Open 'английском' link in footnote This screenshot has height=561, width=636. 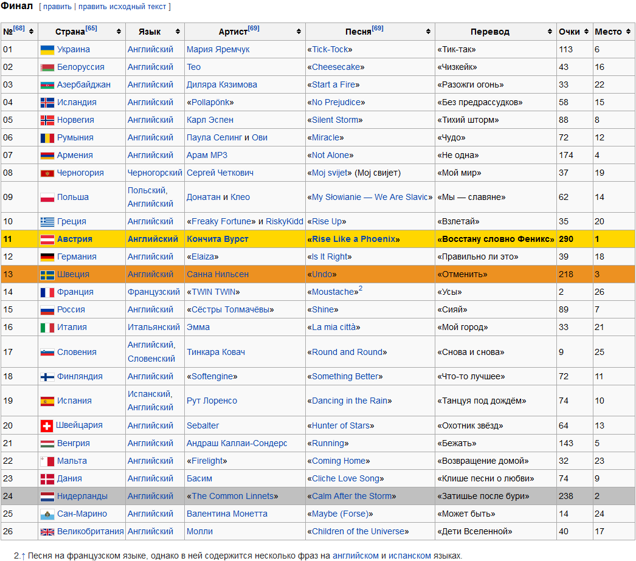[356, 556]
